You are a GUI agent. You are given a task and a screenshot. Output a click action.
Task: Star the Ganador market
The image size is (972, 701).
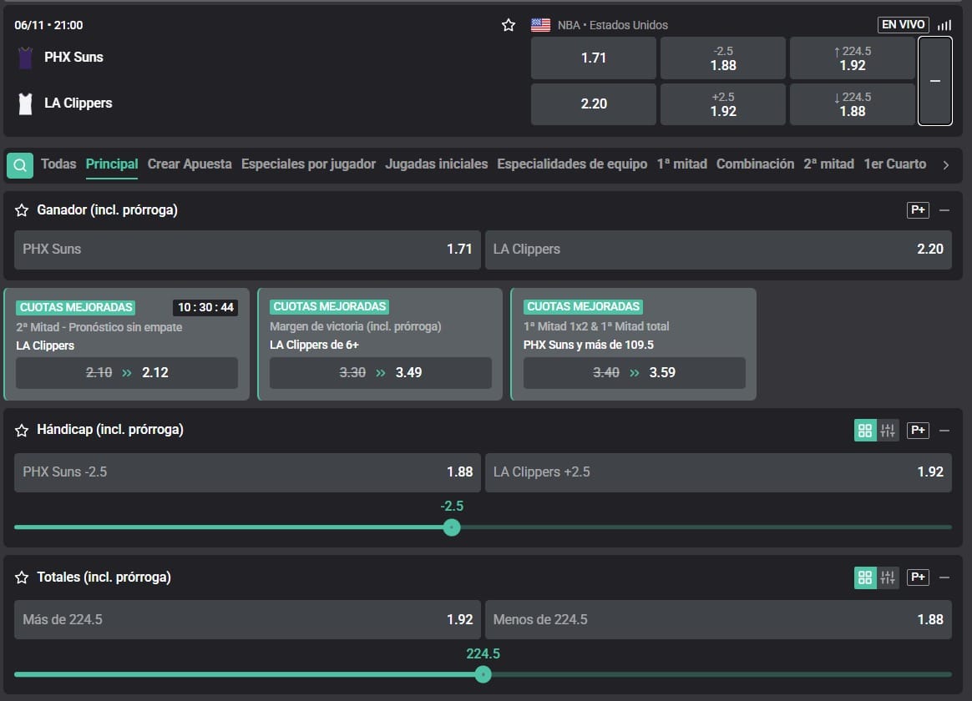click(x=22, y=210)
